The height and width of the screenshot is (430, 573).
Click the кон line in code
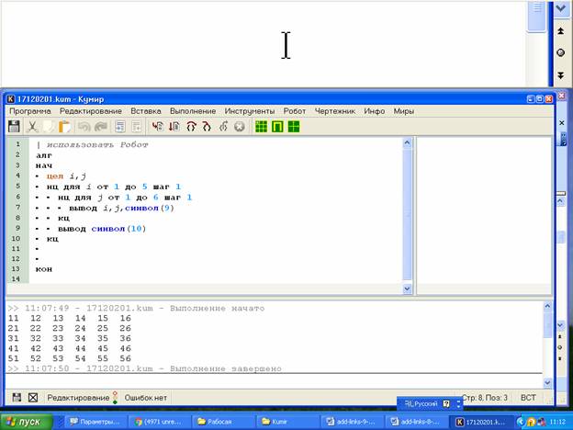pyautogui.click(x=44, y=269)
